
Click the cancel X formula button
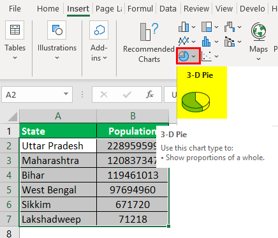click(x=104, y=94)
